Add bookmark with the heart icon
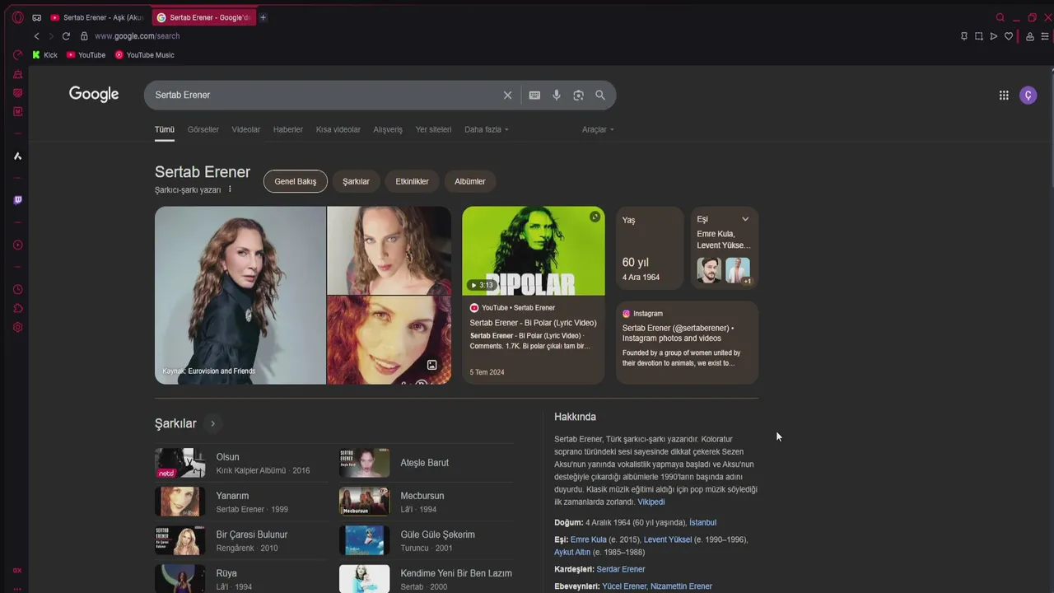 (1009, 36)
